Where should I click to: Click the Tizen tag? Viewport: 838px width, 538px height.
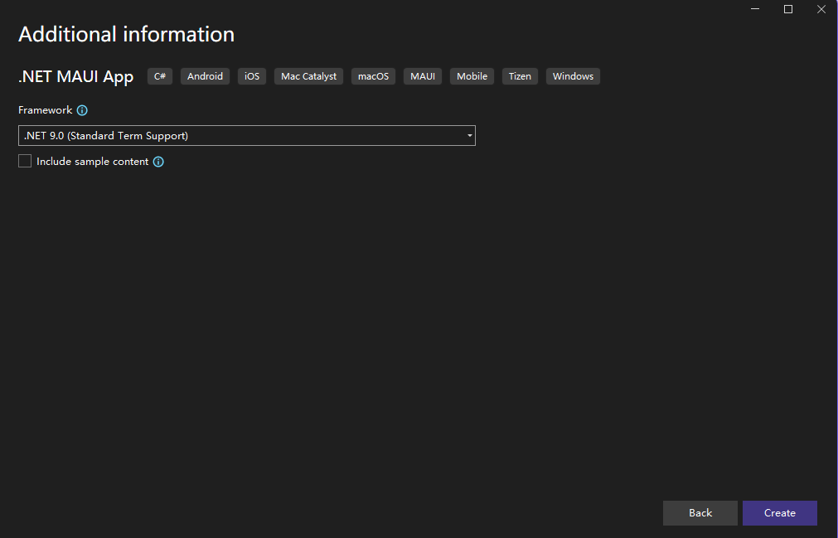tap(520, 76)
